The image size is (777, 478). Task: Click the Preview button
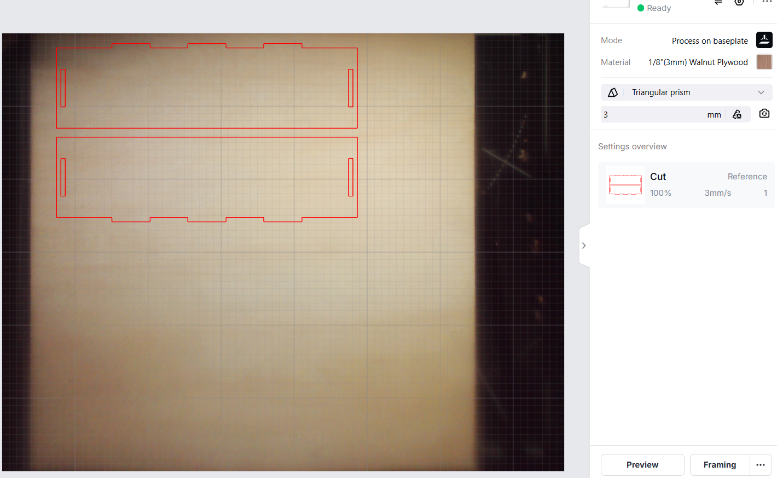tap(642, 465)
